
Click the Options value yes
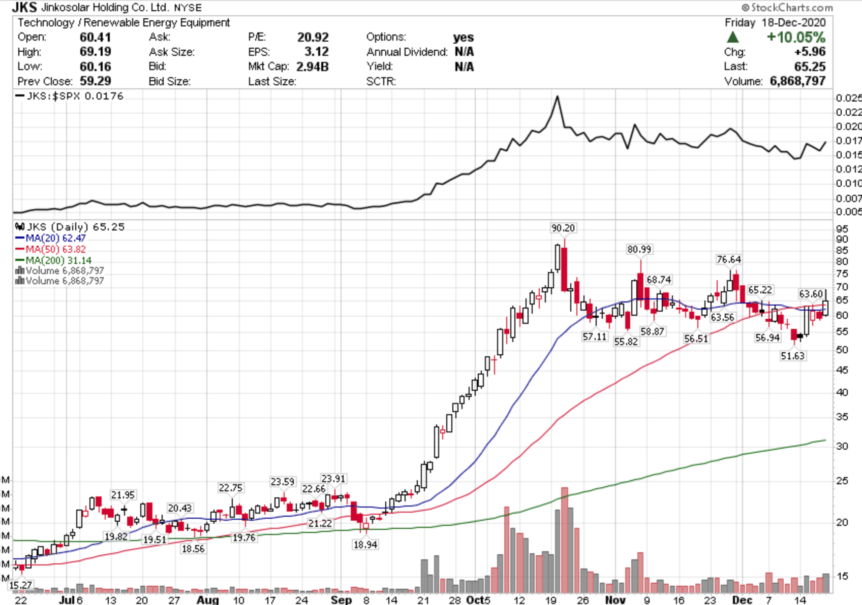pyautogui.click(x=464, y=37)
